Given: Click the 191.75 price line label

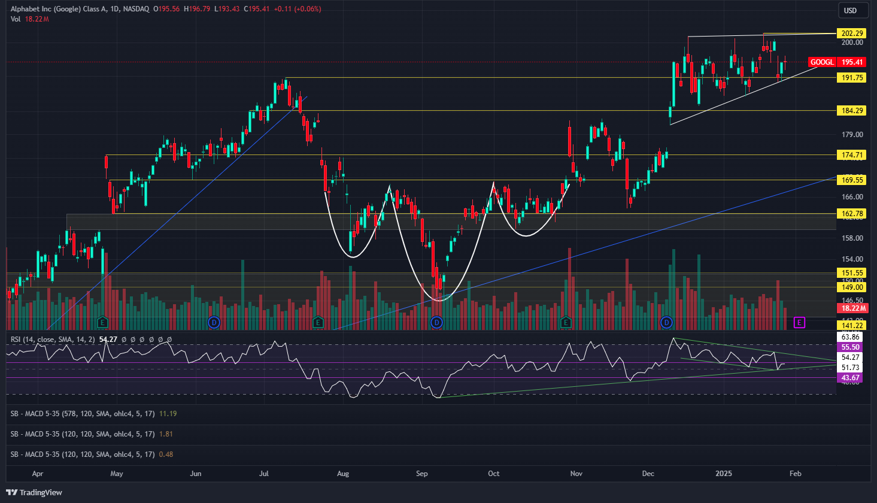Looking at the screenshot, I should 852,78.
